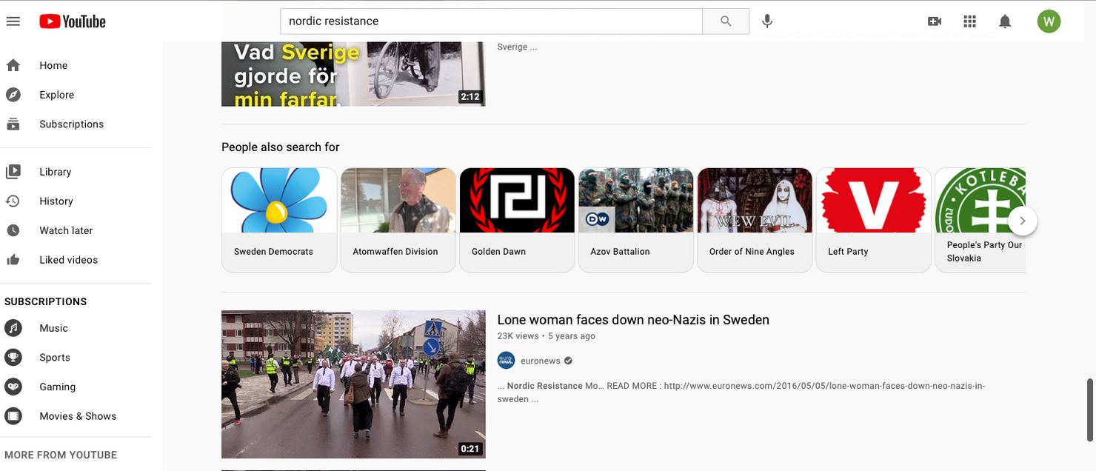Open the hamburger guide menu
The height and width of the screenshot is (471, 1096).
[x=13, y=21]
